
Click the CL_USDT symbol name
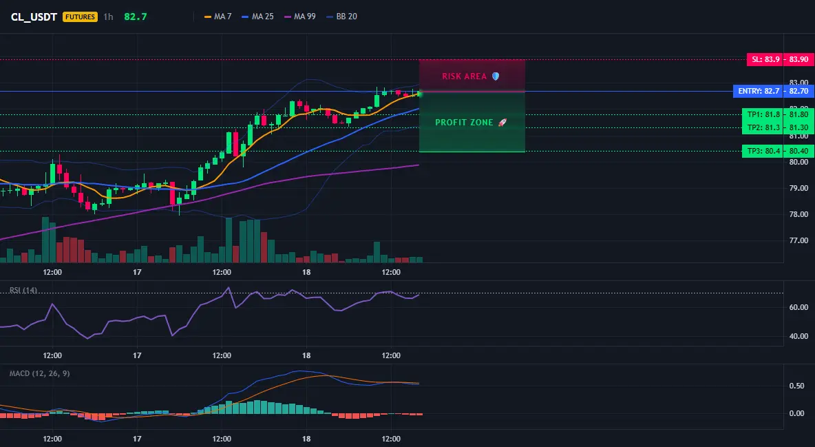[x=34, y=17]
